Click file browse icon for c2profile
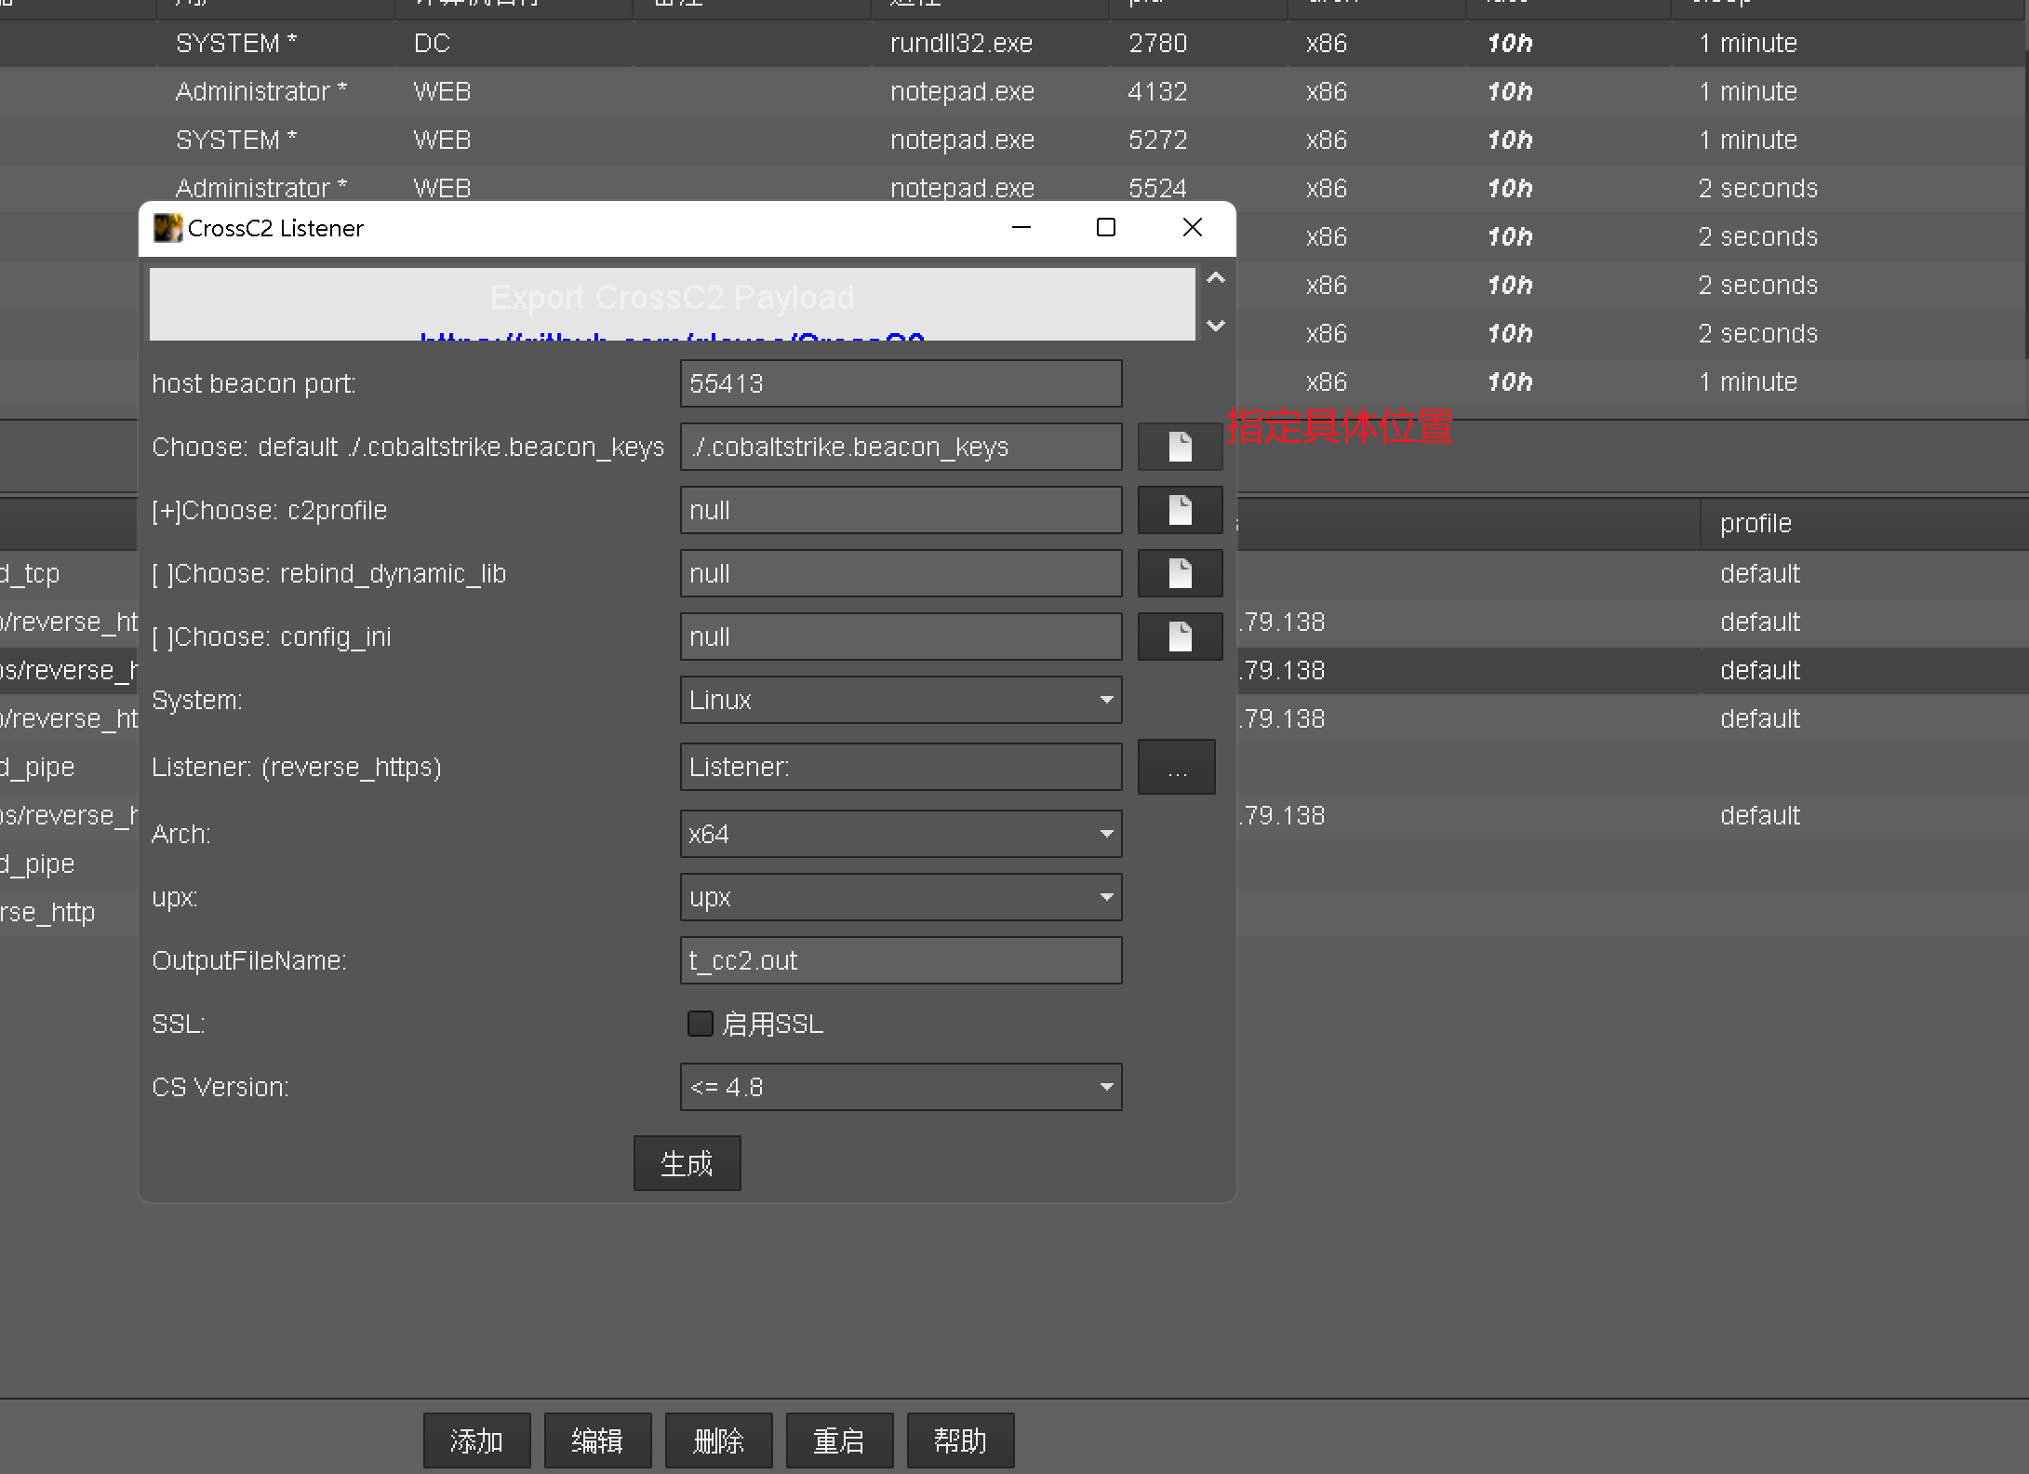Viewport: 2029px width, 1474px height. pyautogui.click(x=1180, y=510)
